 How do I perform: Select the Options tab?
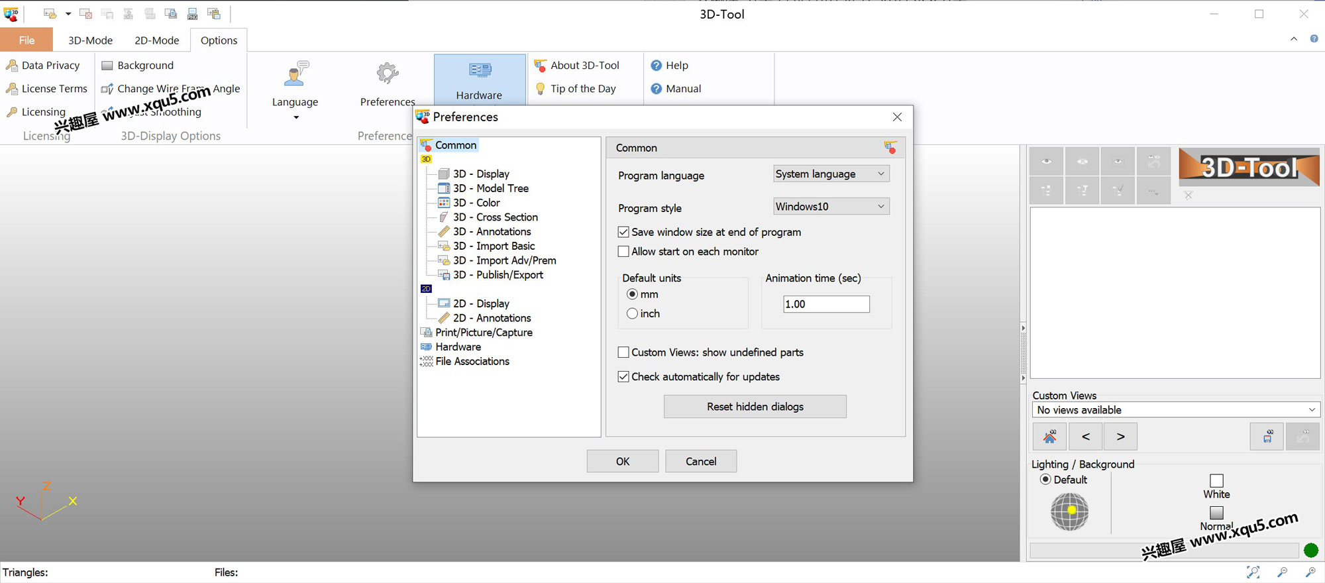click(x=219, y=40)
